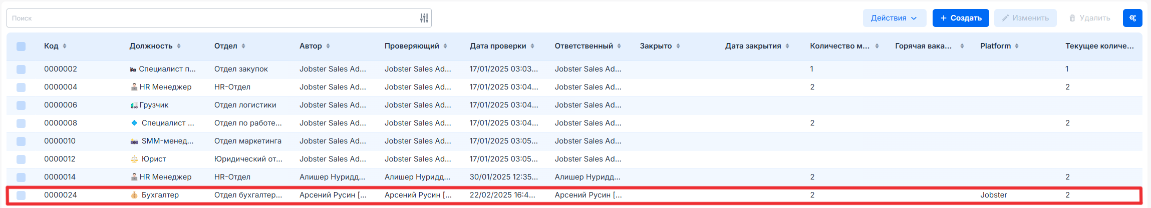Click the Изменить button
Viewport: 1151px width, 208px height.
[1025, 18]
